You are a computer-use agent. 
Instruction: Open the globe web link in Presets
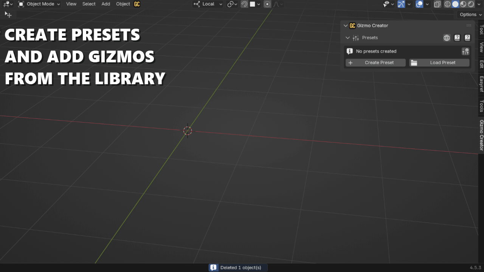point(447,38)
